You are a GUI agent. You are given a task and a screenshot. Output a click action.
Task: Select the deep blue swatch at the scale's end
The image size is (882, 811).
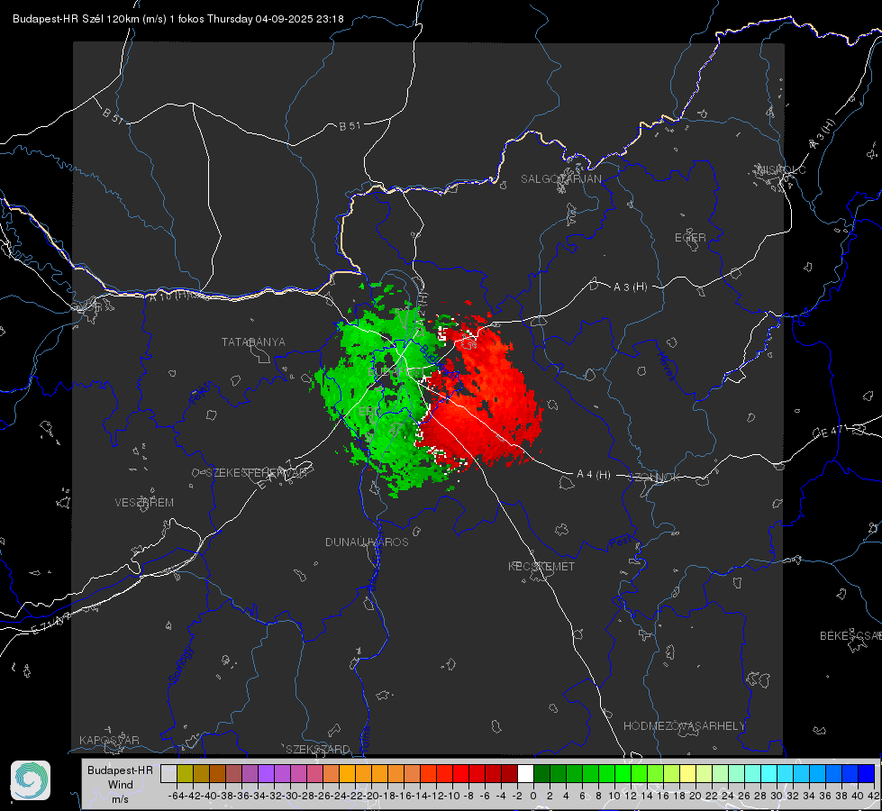pos(867,773)
